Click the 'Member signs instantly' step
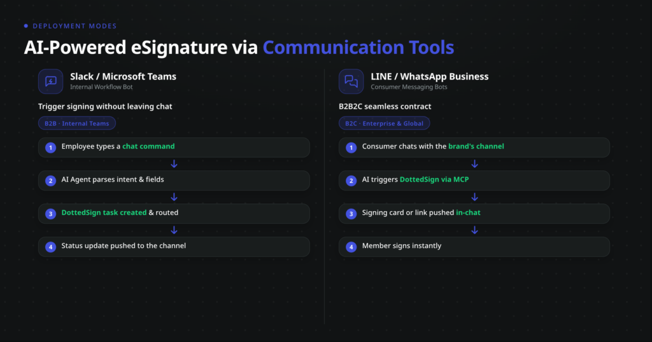The image size is (652, 342). tap(474, 247)
